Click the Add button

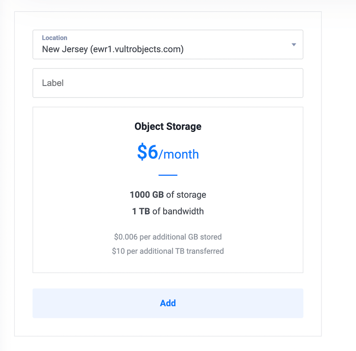coord(168,303)
